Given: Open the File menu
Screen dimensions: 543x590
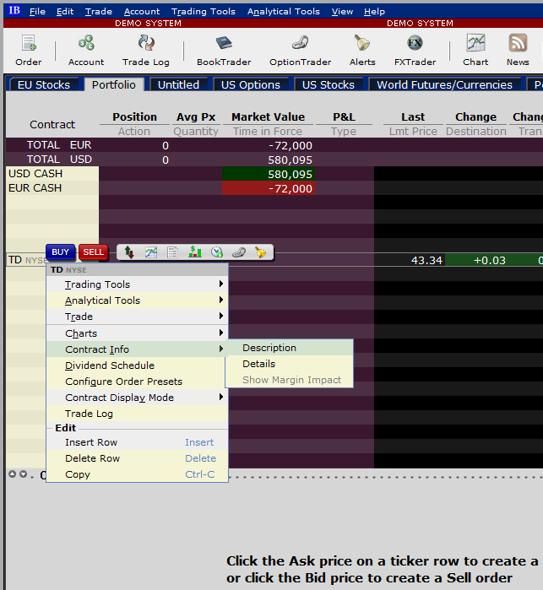Looking at the screenshot, I should coord(37,12).
